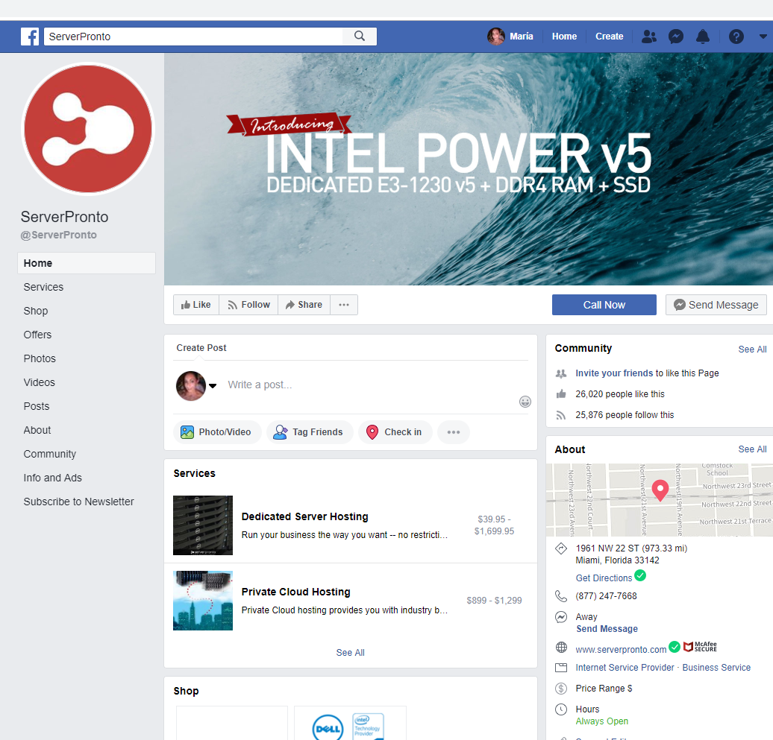The image size is (773, 740).
Task: Click the phone icon beside (877) 247-7668
Action: click(x=561, y=596)
